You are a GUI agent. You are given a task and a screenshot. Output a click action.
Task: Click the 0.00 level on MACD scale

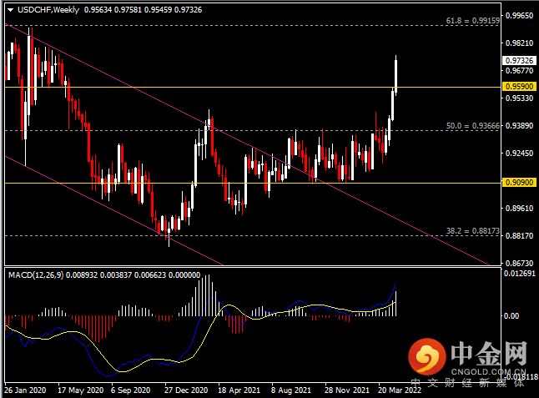[511, 315]
